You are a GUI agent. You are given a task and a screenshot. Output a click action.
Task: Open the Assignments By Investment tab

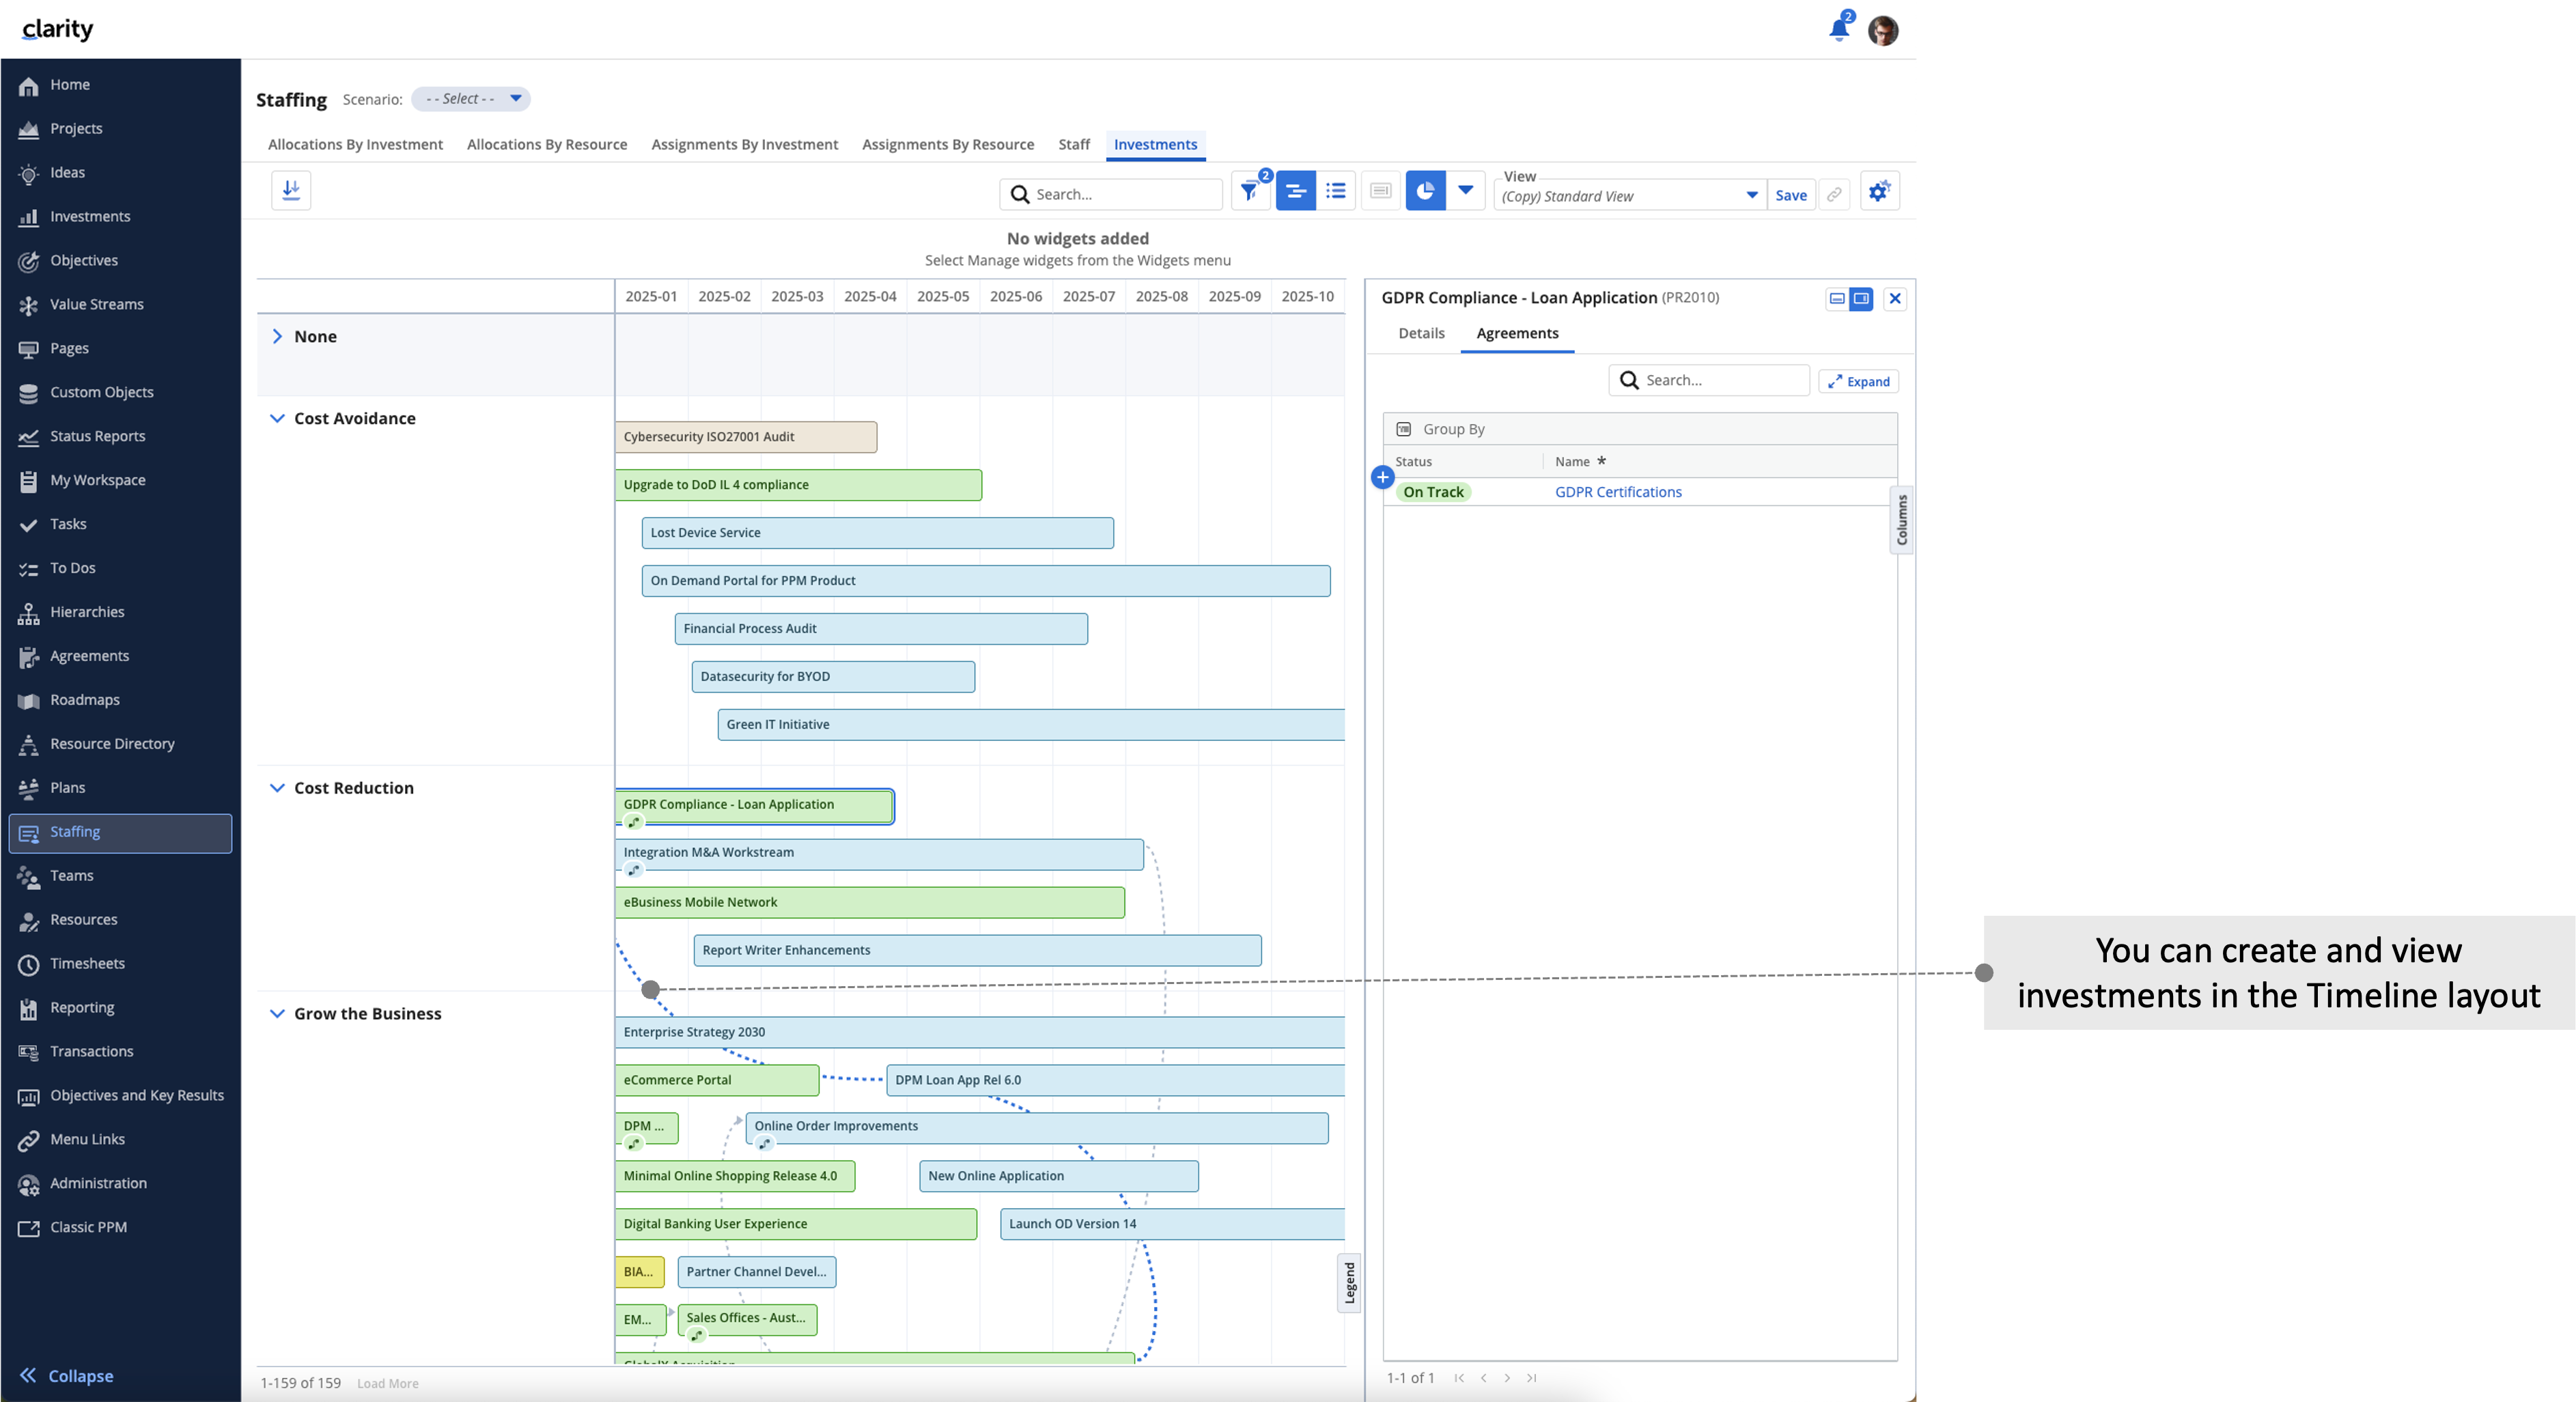(x=745, y=144)
